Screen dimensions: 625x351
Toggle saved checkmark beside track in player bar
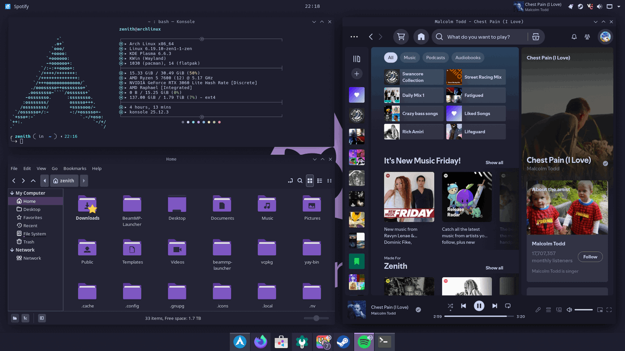[x=418, y=309]
